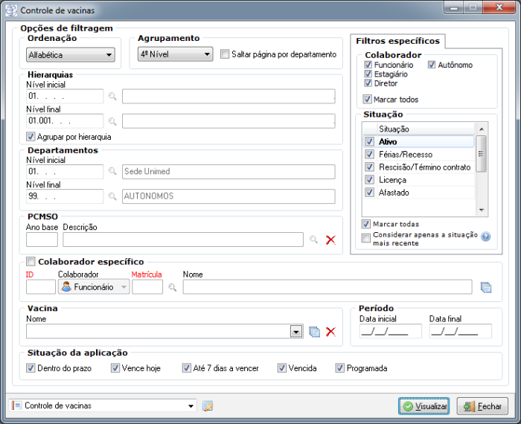Click the Fechar button
521x424 pixels.
pos(482,406)
